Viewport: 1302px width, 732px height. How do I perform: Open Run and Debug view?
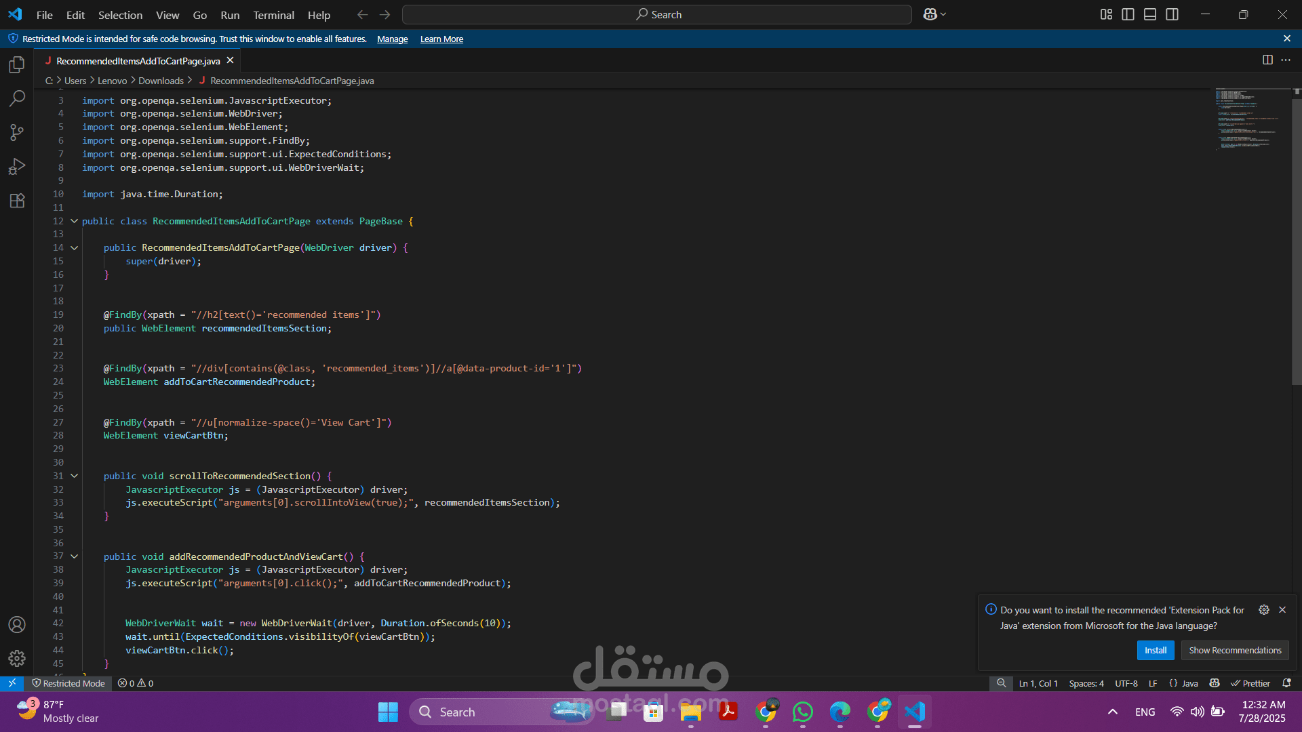tap(17, 167)
